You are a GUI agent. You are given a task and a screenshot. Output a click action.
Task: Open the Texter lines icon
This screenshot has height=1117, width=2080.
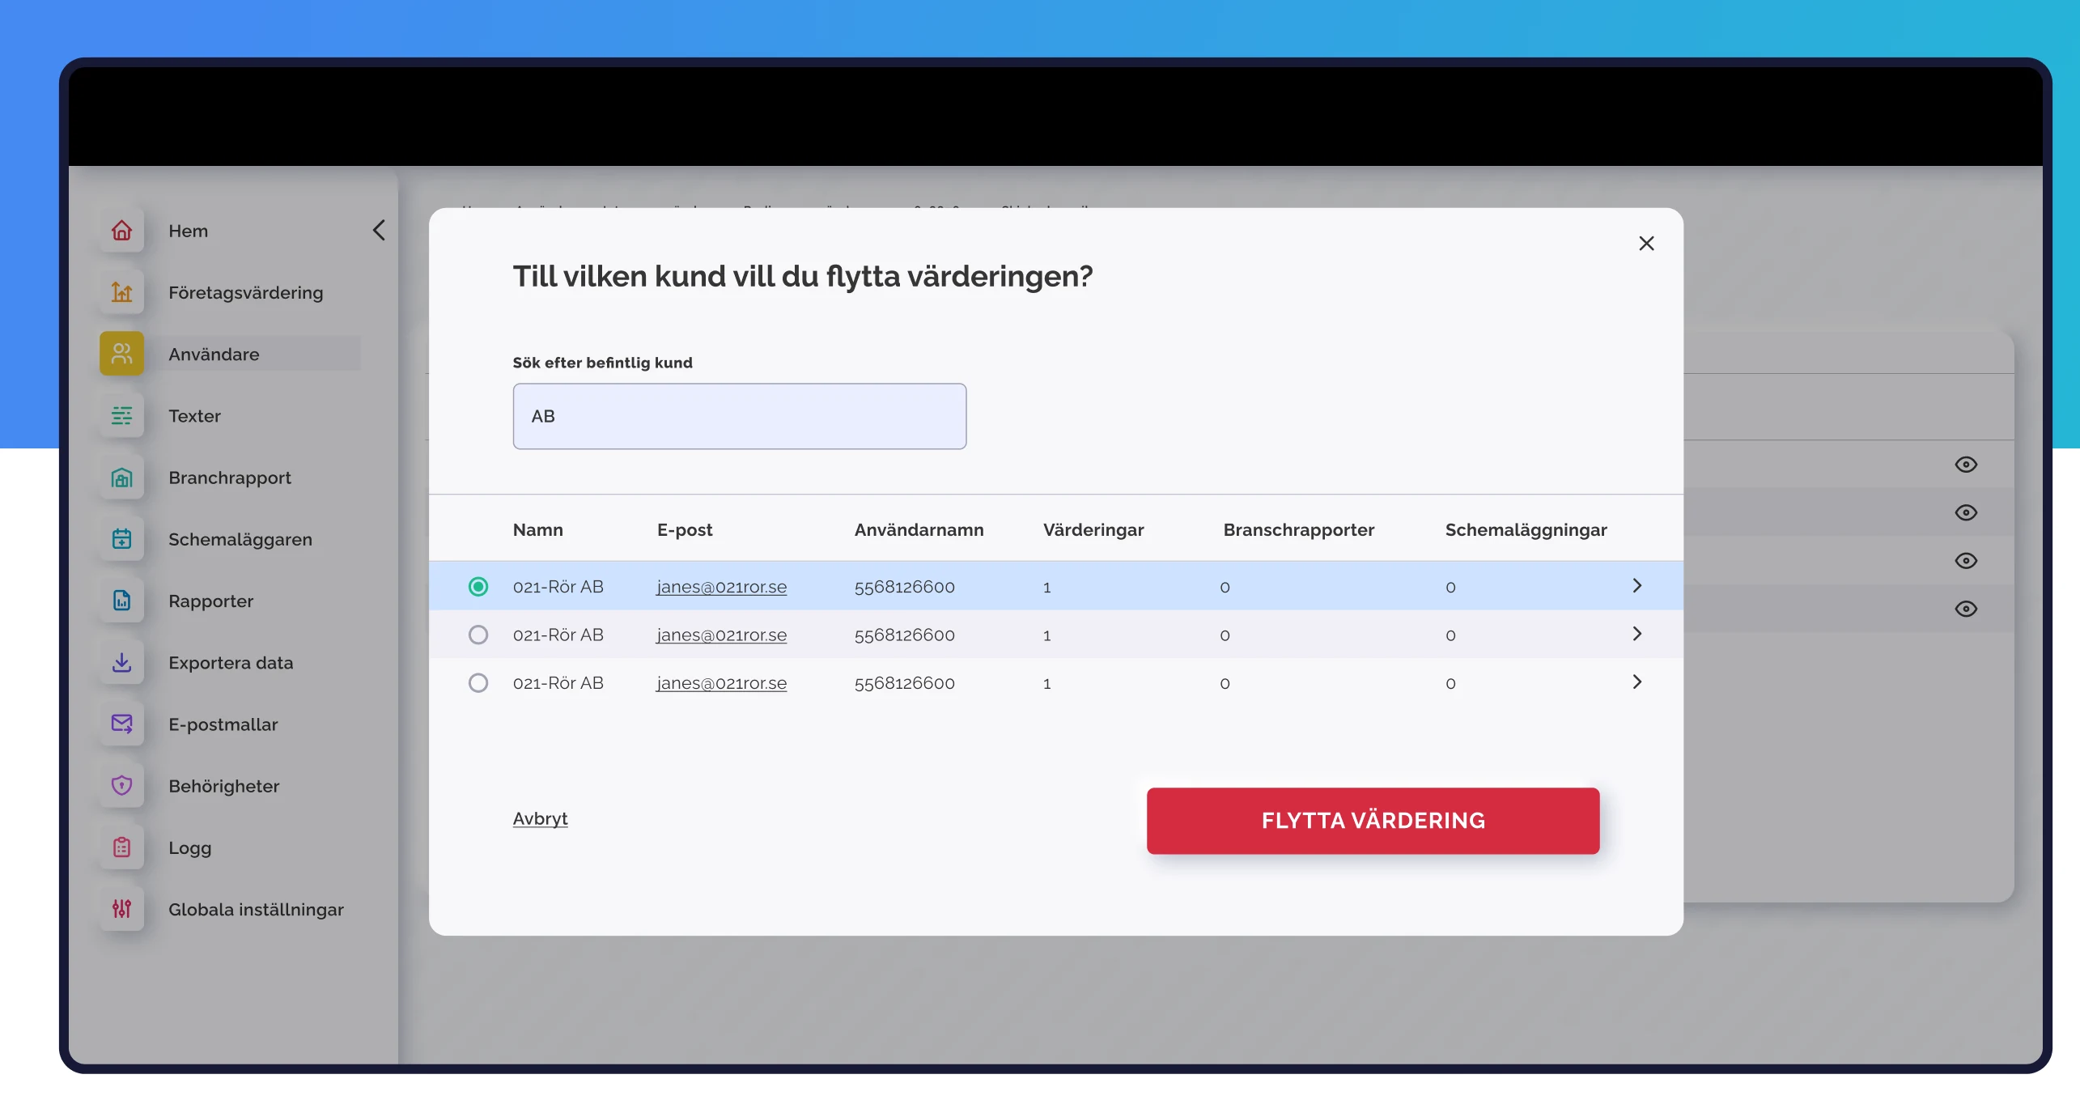pyautogui.click(x=121, y=416)
